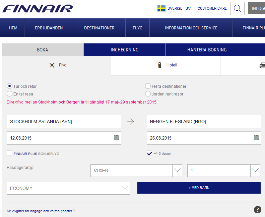Open the passenger count dropdown
This screenshot has height=217, width=265.
coord(255,171)
